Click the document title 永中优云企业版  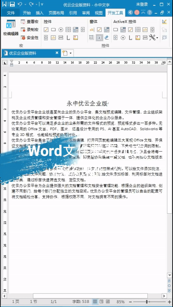(87, 103)
